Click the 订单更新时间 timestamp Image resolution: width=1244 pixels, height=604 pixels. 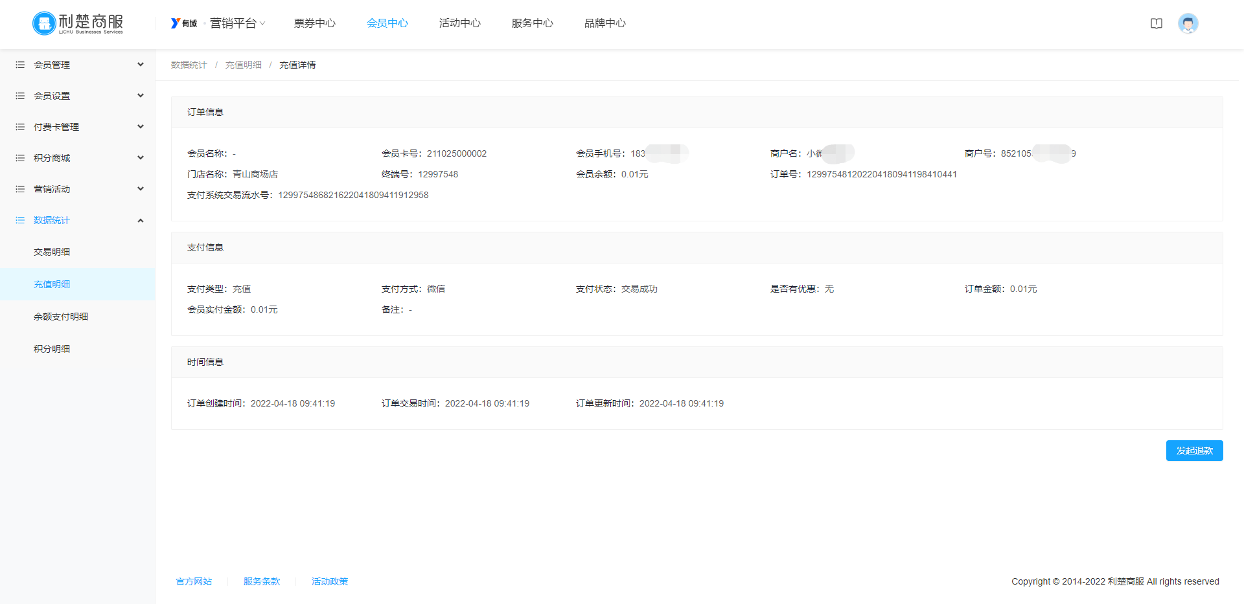coord(682,403)
